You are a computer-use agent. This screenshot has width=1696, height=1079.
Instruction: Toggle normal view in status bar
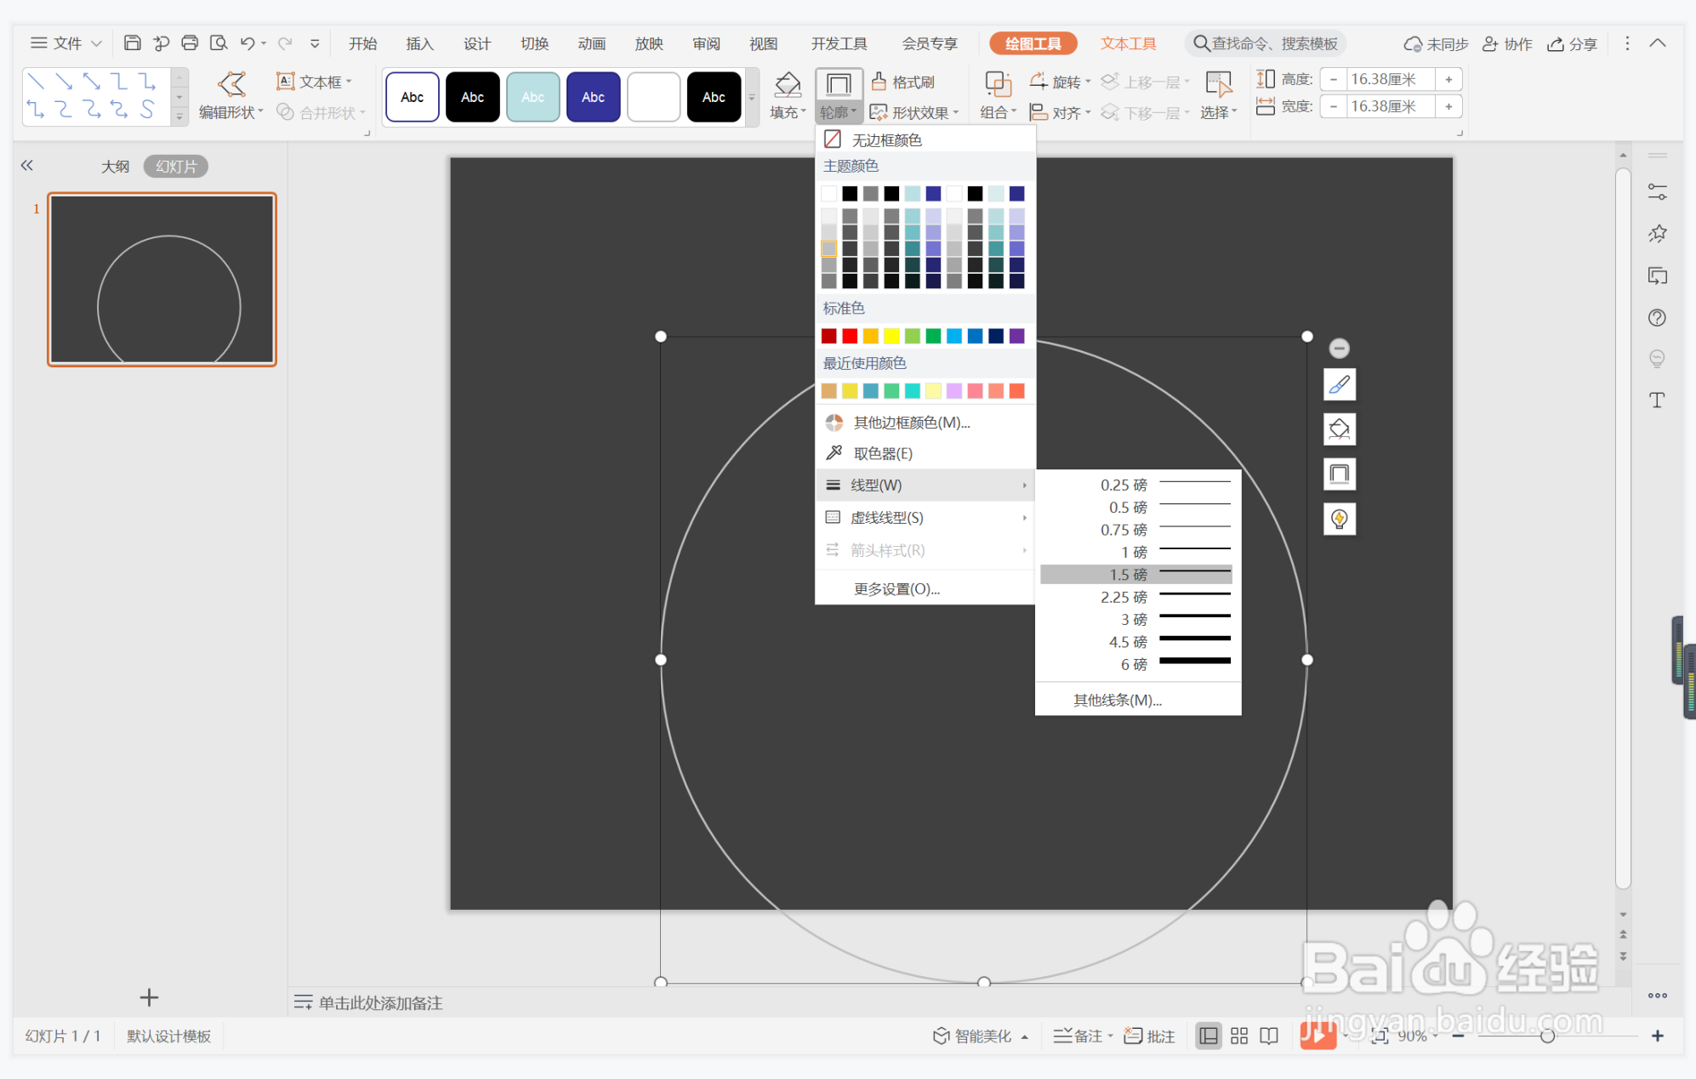pos(1208,1036)
